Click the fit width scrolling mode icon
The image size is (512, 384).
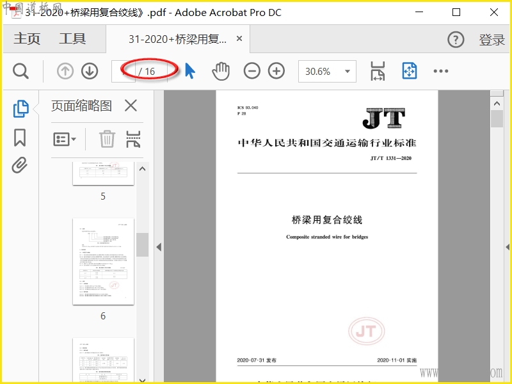coord(378,71)
